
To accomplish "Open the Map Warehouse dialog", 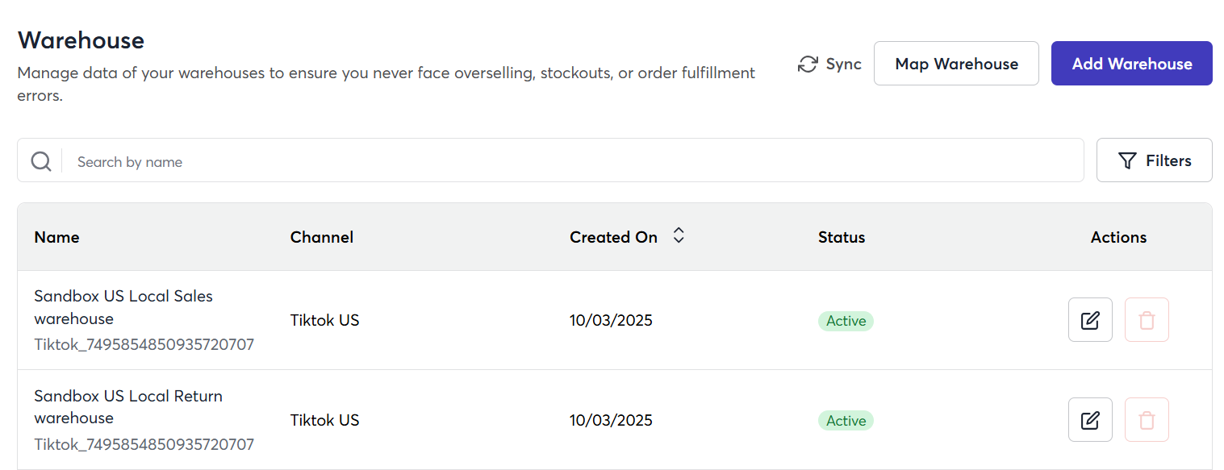I will pyautogui.click(x=956, y=64).
